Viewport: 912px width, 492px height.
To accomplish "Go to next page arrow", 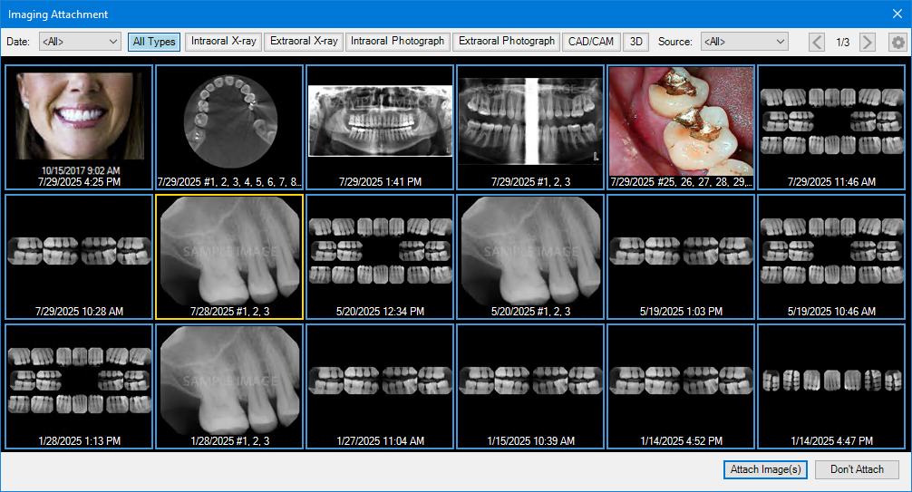I will pos(868,42).
